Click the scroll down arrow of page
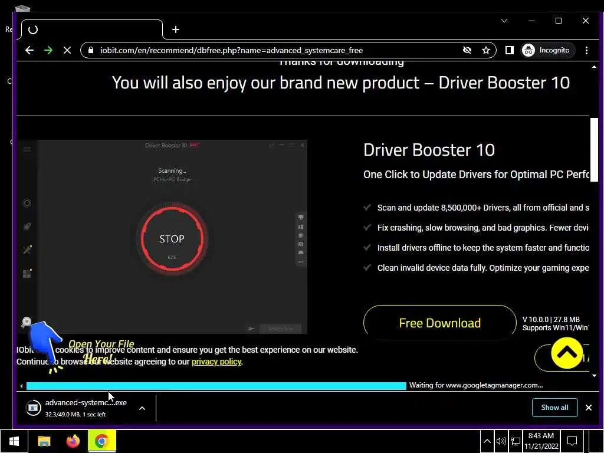 594,376
